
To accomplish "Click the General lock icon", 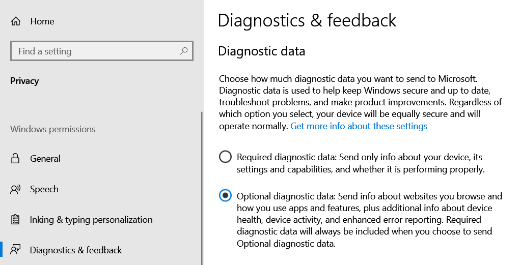I will (15, 158).
